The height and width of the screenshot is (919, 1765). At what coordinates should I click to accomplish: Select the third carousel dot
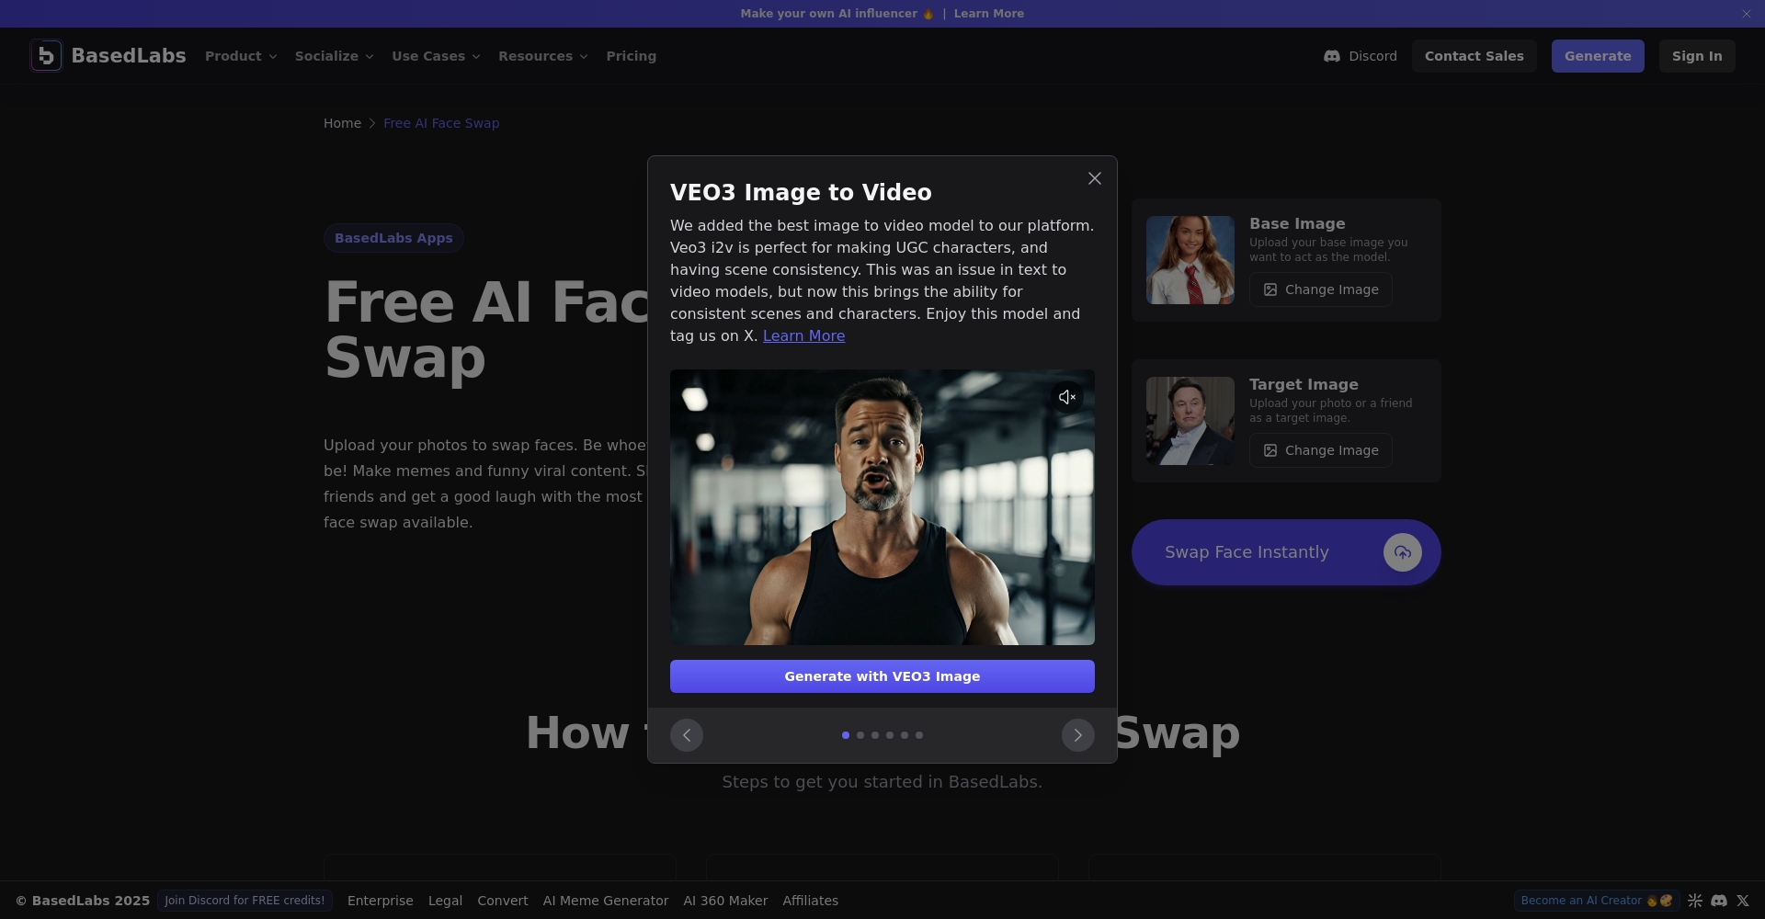point(875,735)
